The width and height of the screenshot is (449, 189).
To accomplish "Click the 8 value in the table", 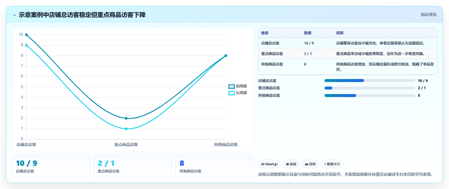I will pyautogui.click(x=305, y=64).
